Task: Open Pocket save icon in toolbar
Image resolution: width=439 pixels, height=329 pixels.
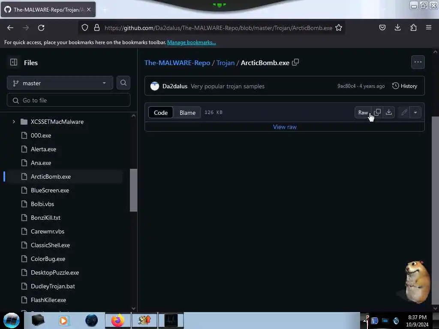Action: 382,27
